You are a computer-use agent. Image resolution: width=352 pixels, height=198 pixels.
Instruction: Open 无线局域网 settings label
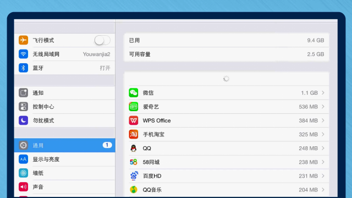click(46, 54)
